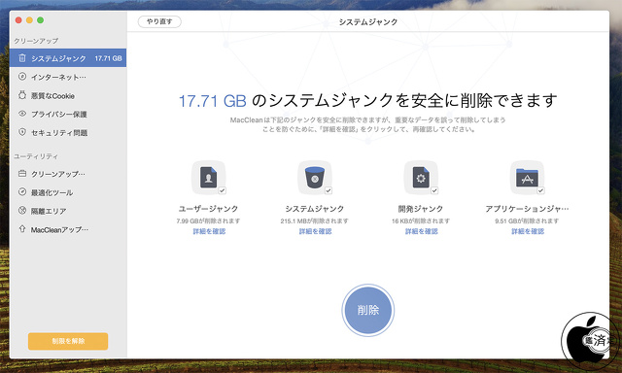The height and width of the screenshot is (373, 622).
Task: Uncheck the 開発ジャンク checkbox
Action: 434,190
